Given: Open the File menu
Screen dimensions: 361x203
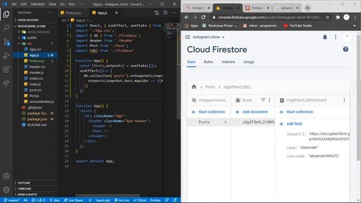Looking at the screenshot, I should (14, 4).
